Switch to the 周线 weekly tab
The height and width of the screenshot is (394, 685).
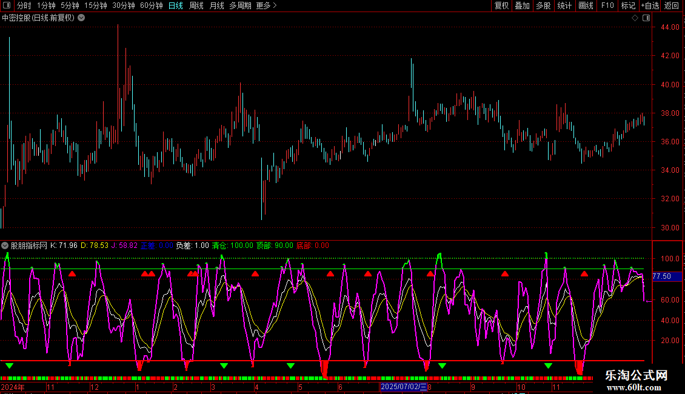pos(196,5)
